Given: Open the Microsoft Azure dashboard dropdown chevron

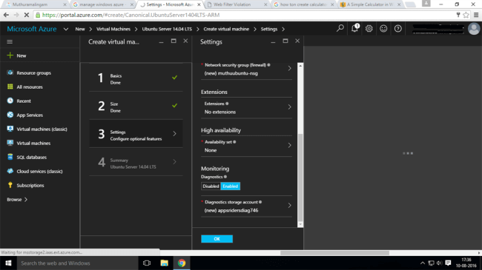Looking at the screenshot, I should 66,29.
